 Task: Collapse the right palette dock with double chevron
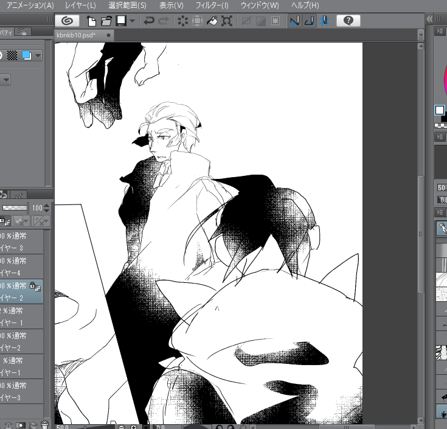coord(429,19)
